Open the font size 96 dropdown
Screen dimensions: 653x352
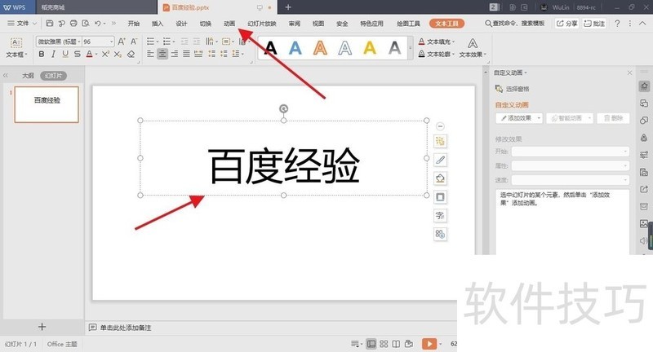111,42
